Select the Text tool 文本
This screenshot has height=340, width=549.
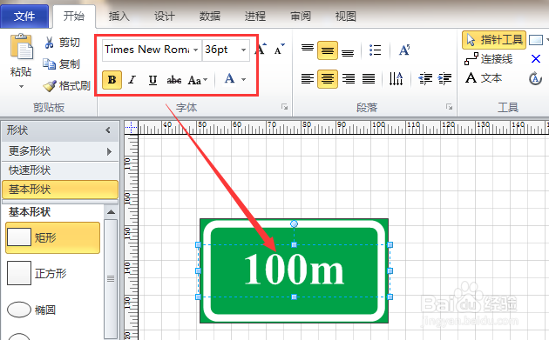(x=484, y=77)
